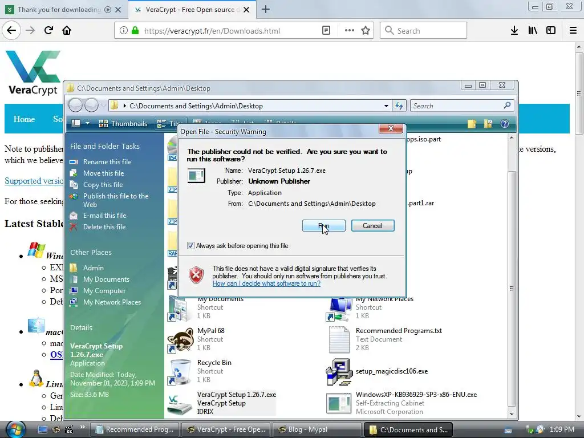Show the Firefox downloads arrow panel
Screen dimensions: 584x438
tap(514, 31)
